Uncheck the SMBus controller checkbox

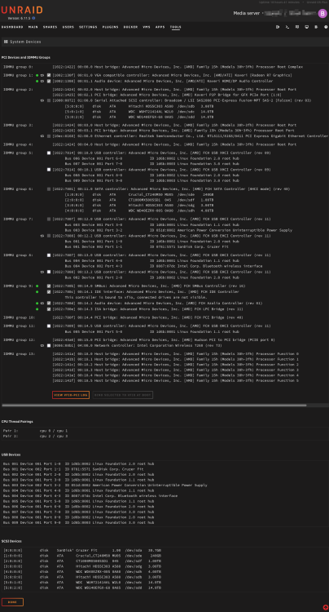pyautogui.click(x=49, y=286)
